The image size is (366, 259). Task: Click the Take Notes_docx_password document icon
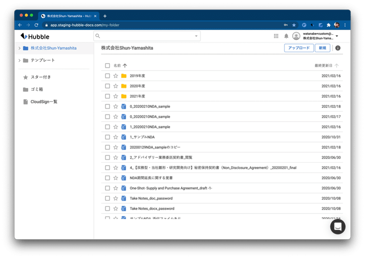[x=124, y=209]
